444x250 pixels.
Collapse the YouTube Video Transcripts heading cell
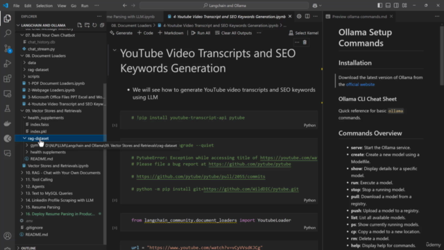pos(114,51)
